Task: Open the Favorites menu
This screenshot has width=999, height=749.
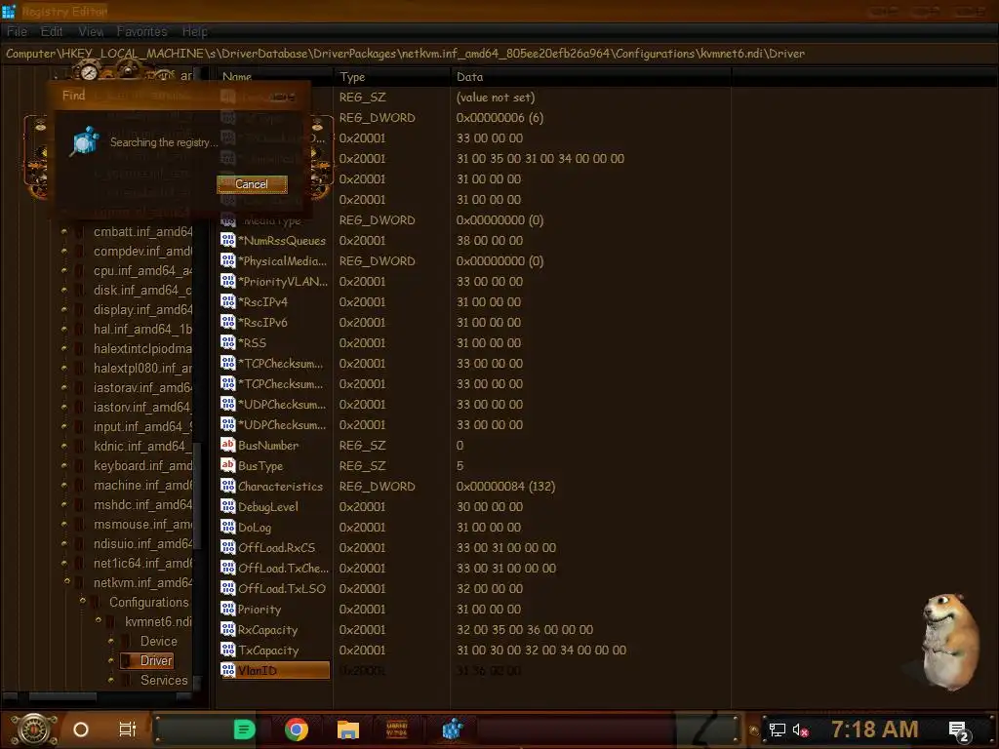Action: [x=142, y=31]
